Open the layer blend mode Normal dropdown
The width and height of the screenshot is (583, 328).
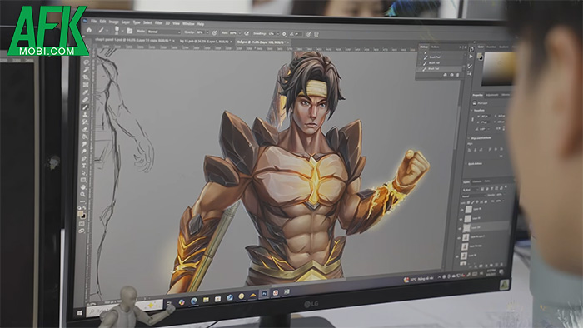(x=474, y=196)
